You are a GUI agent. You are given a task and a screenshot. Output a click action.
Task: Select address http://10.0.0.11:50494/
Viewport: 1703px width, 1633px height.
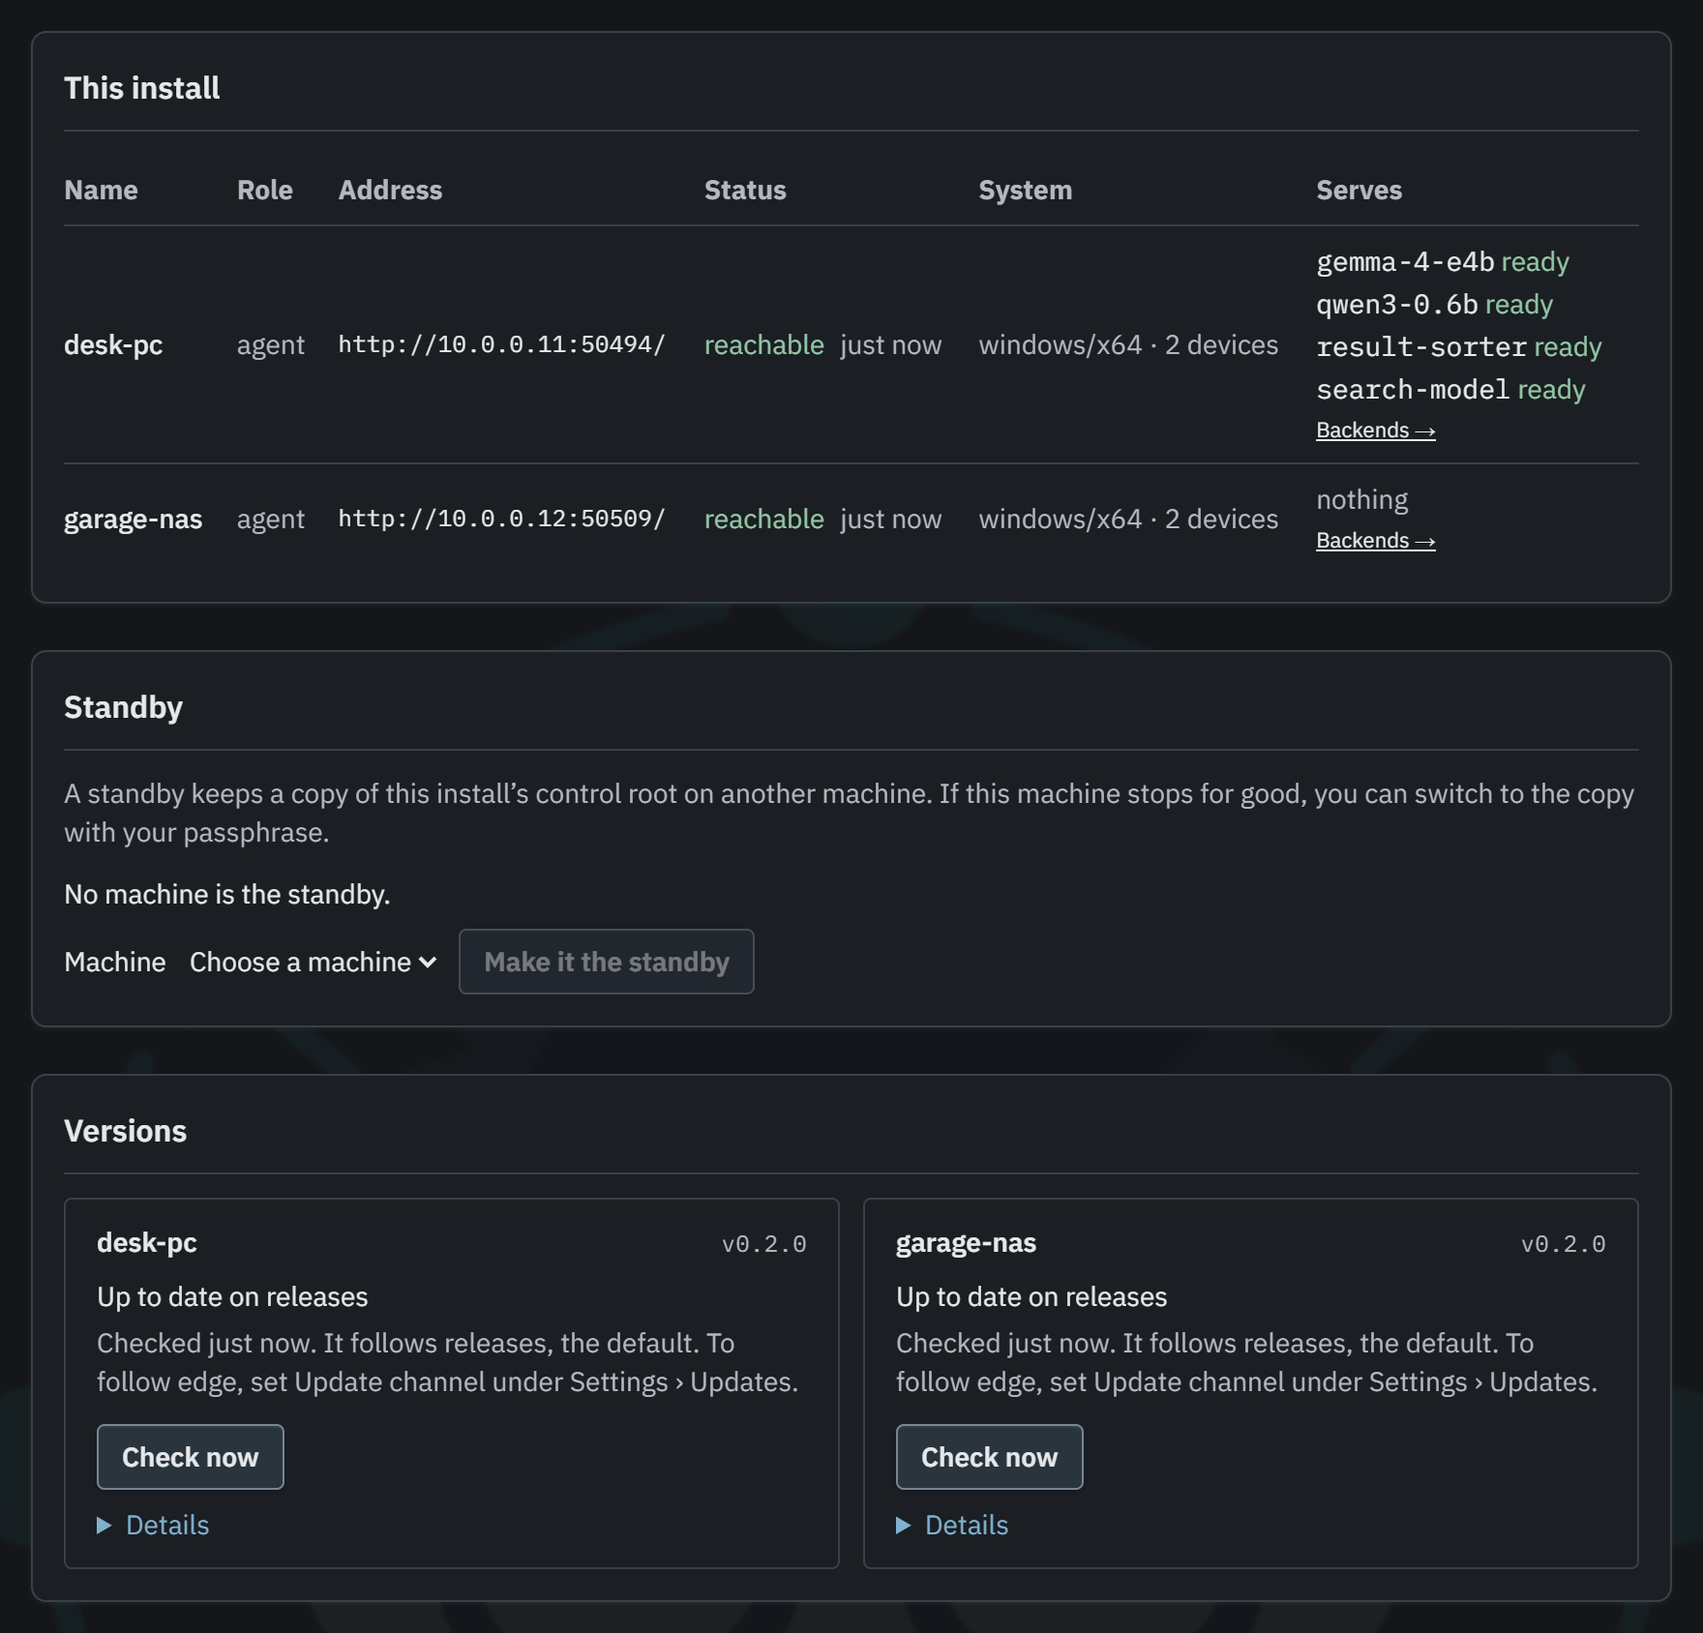coord(502,344)
